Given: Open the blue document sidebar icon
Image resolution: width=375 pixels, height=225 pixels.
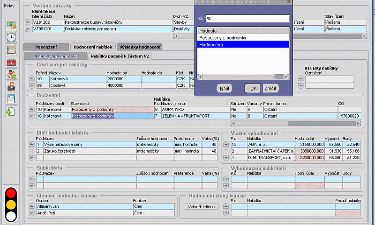Looking at the screenshot, I should 11,99.
